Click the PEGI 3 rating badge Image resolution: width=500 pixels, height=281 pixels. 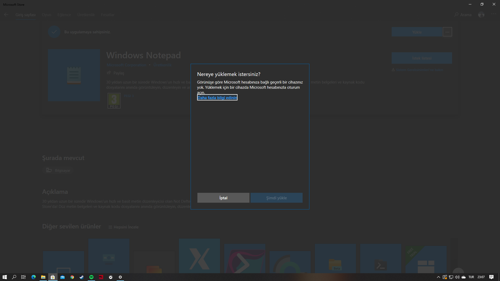[114, 101]
